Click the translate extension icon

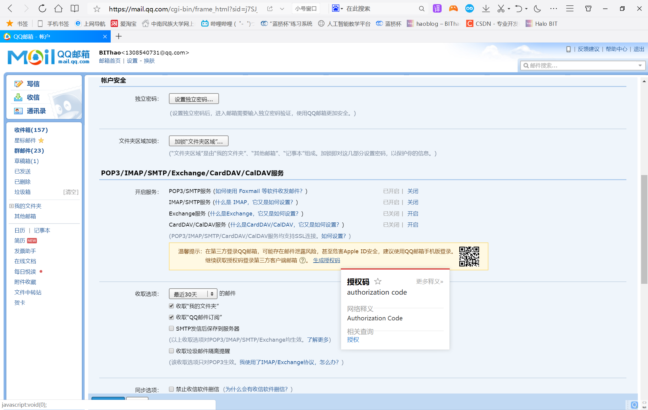(x=437, y=8)
